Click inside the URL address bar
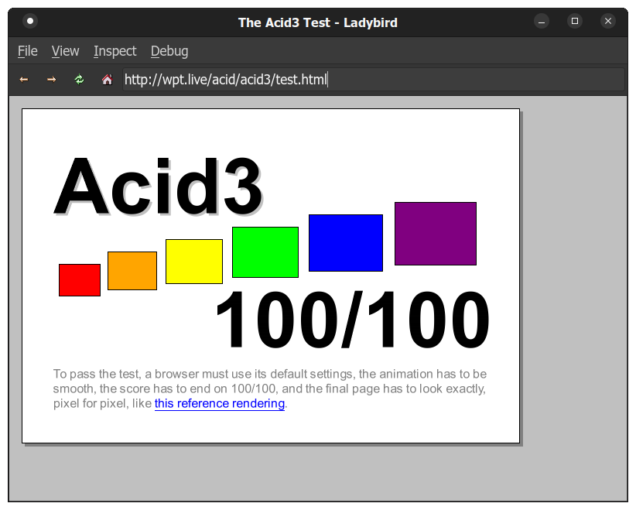 pyautogui.click(x=309, y=79)
